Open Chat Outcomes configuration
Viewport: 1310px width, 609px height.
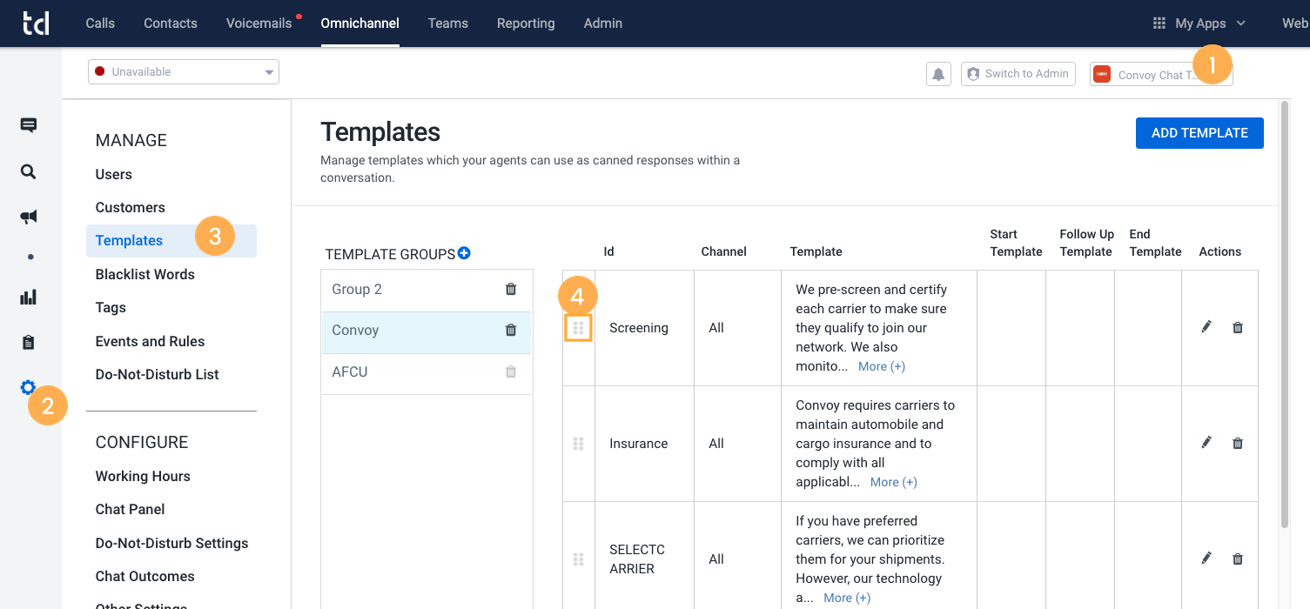tap(145, 576)
